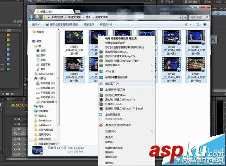Select video thumbnail 开学第一课5
226x166 pixels.
[74, 69]
